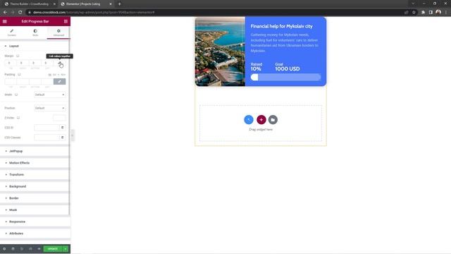Click the Margin top input field
This screenshot has width=451, height=254.
pos(11,63)
